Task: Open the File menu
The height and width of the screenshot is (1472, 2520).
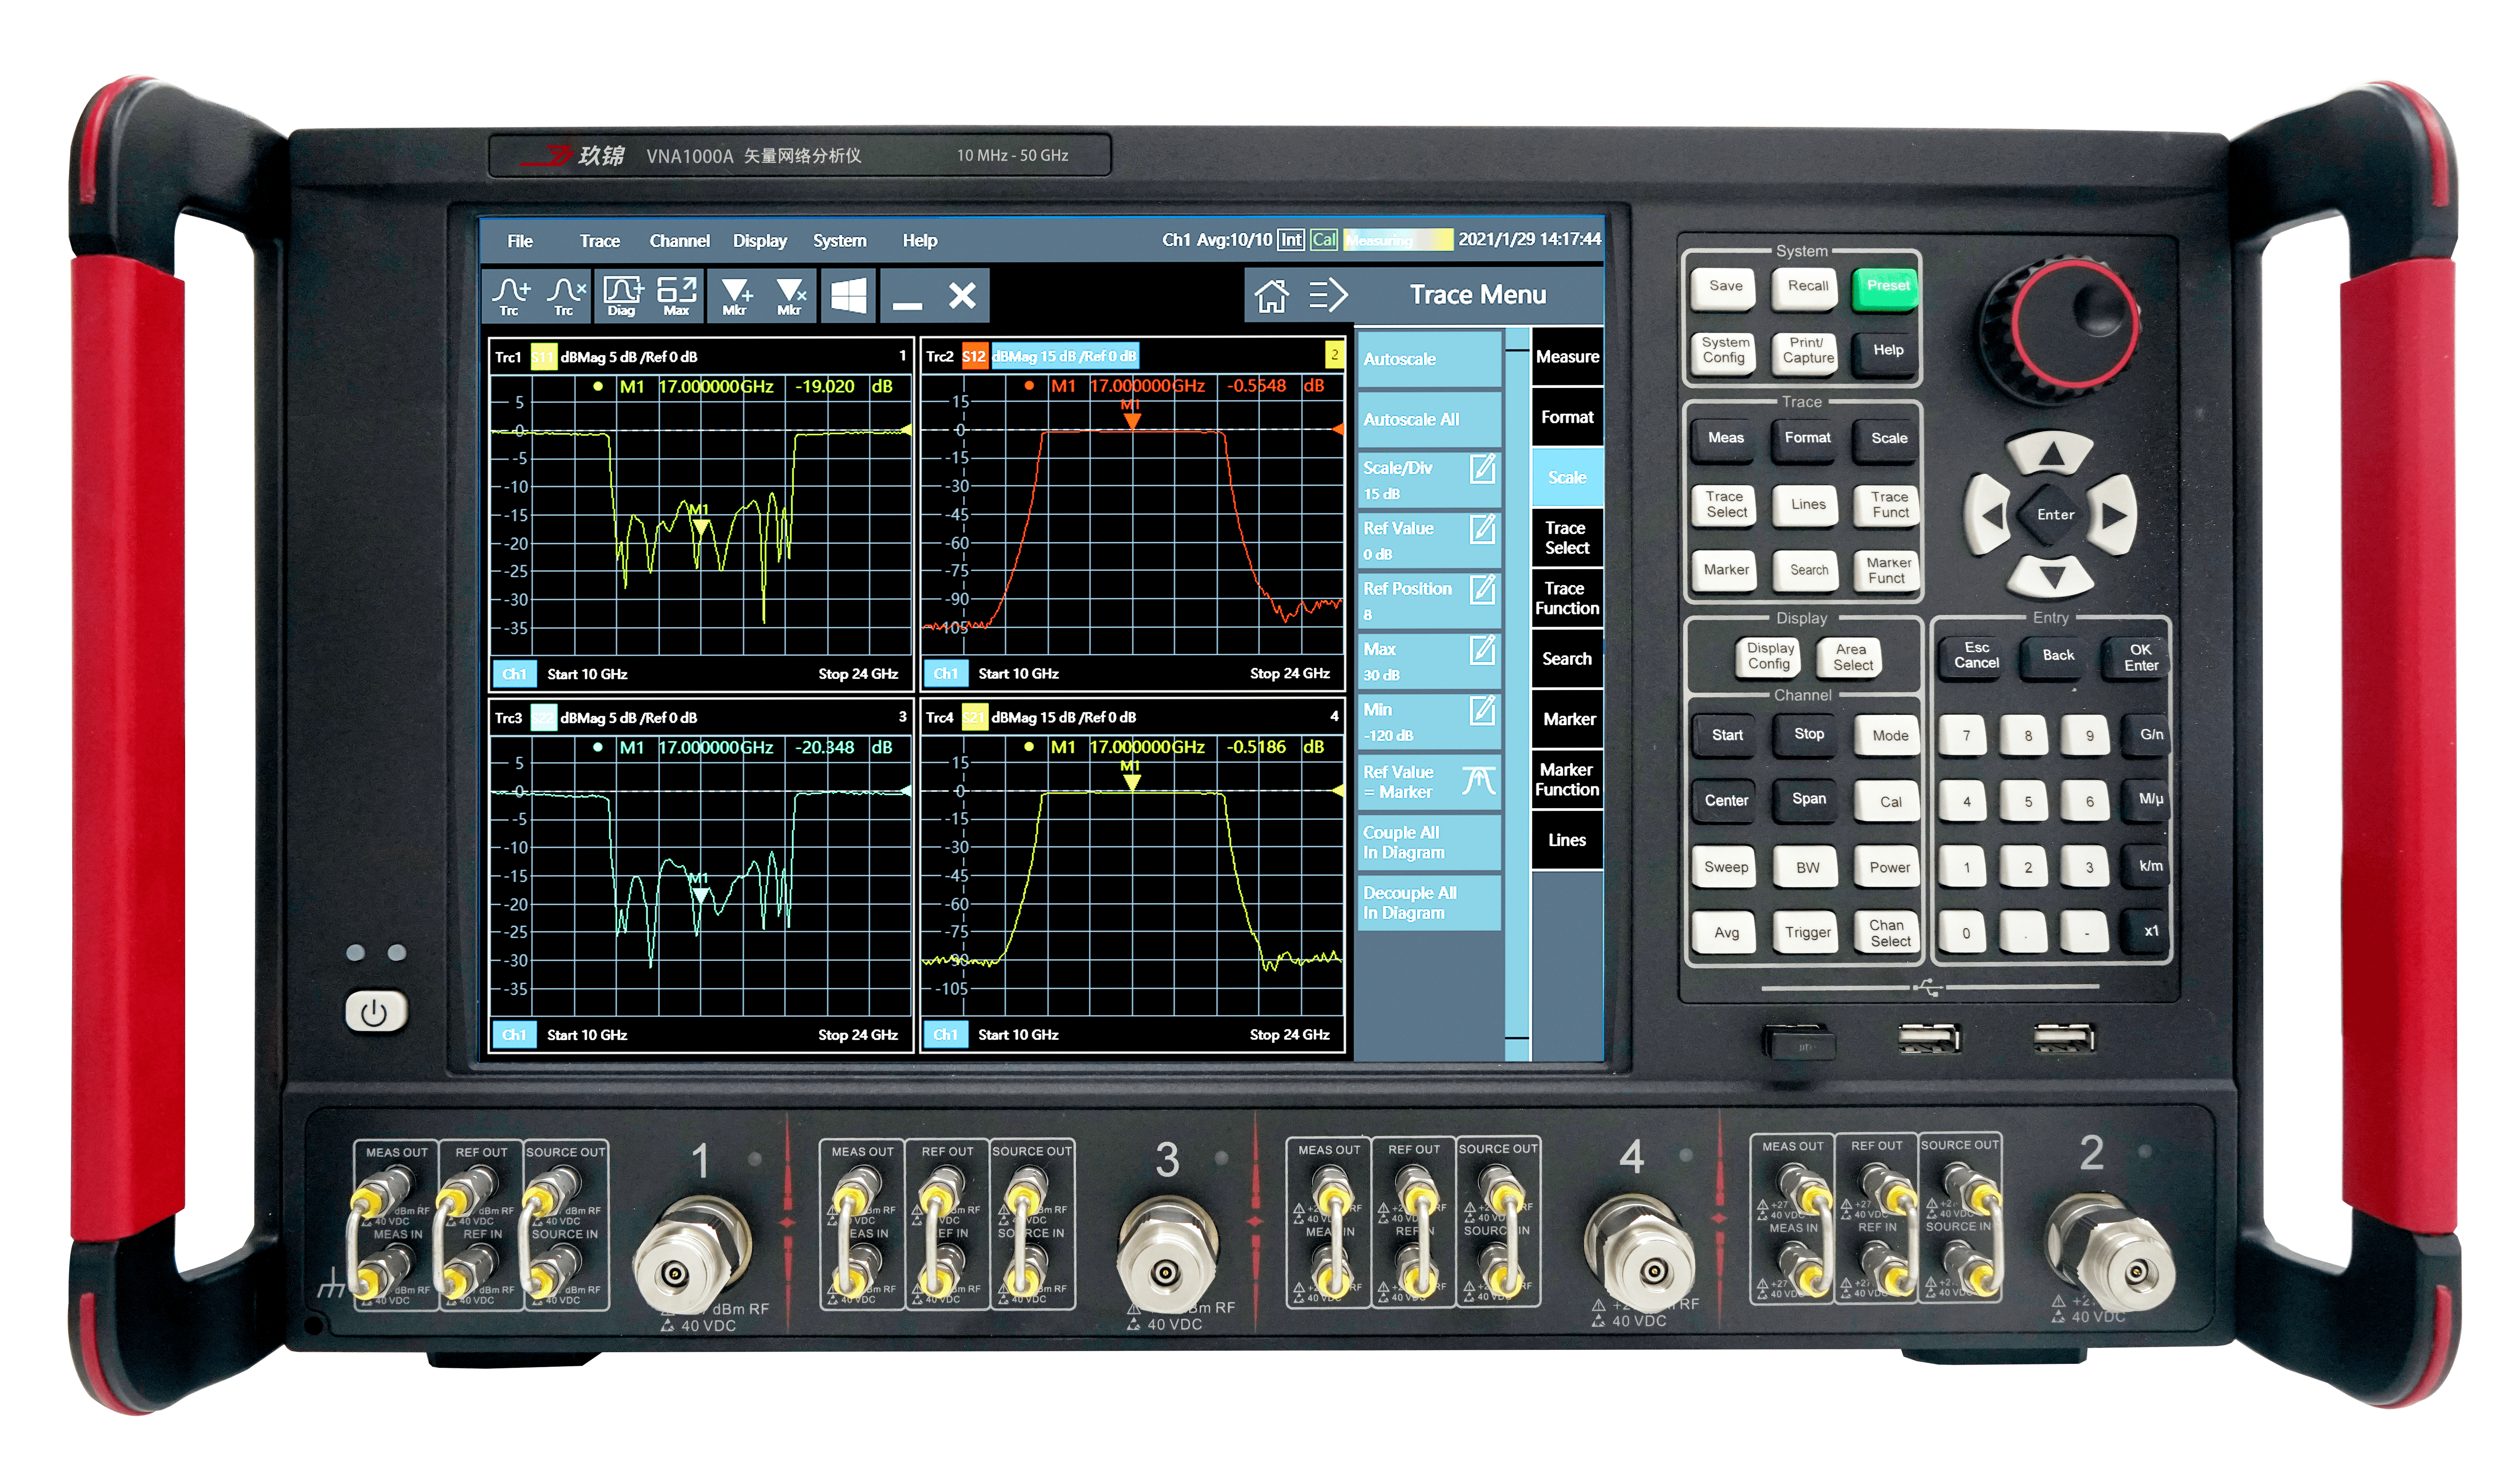Action: point(520,241)
